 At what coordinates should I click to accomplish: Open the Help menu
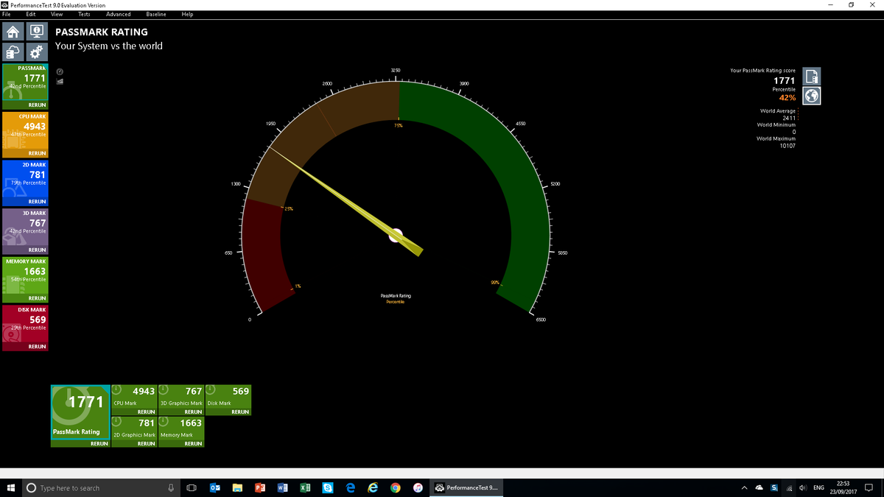(x=187, y=14)
